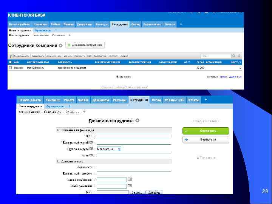Click "Обзор..." button next to Фото field

(138, 192)
